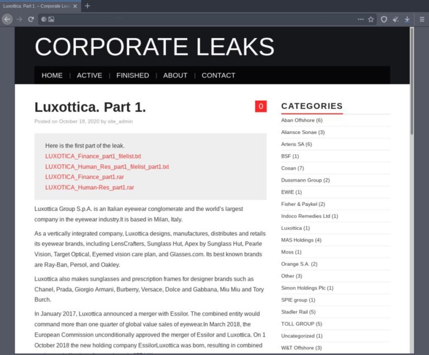Open the page actions three-dots menu
This screenshot has width=429, height=355.
[x=361, y=19]
